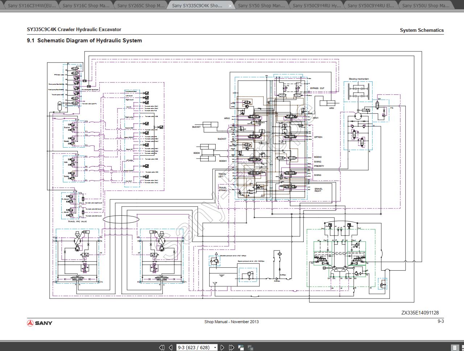This screenshot has height=351, width=464.
Task: Switch to the Sany SY16C Shop Ma... tab
Action: click(86, 5)
